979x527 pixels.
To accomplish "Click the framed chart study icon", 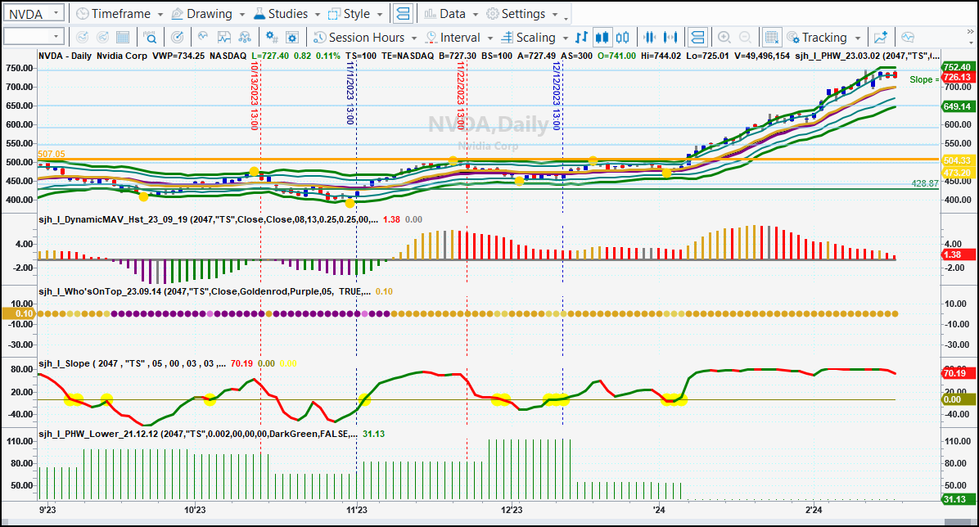I will click(x=224, y=38).
